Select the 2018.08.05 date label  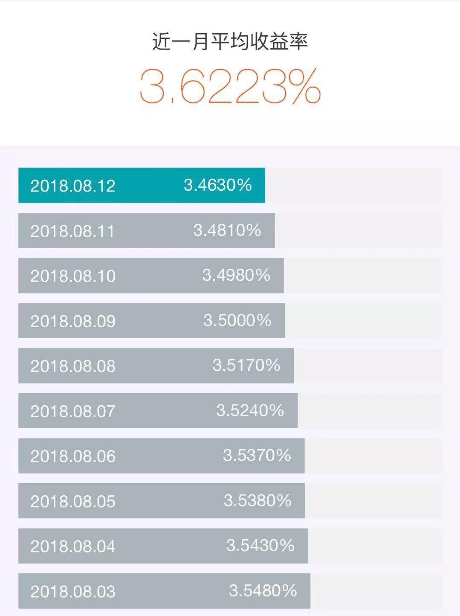[x=73, y=502]
